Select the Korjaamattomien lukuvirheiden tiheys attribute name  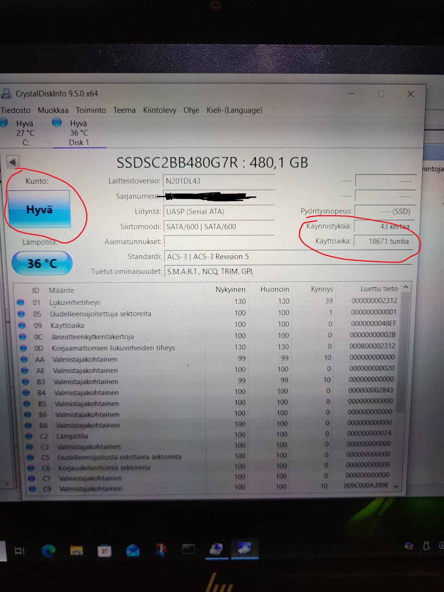(x=113, y=348)
